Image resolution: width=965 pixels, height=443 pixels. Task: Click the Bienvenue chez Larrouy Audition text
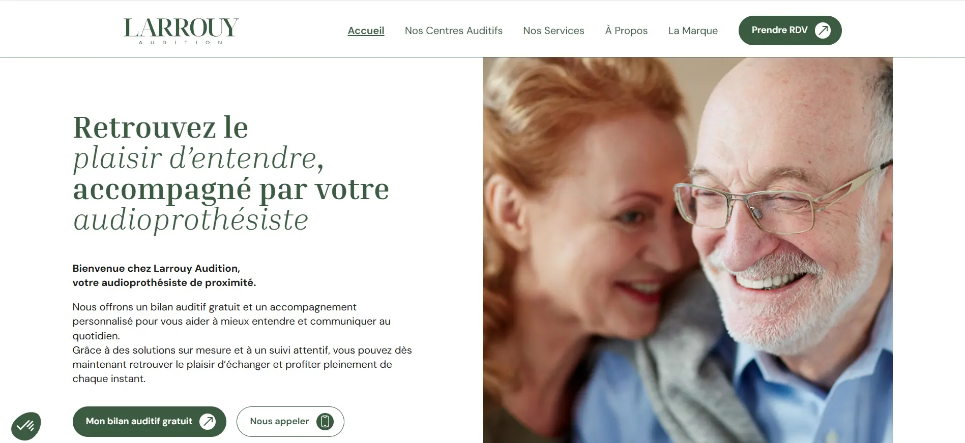click(156, 268)
